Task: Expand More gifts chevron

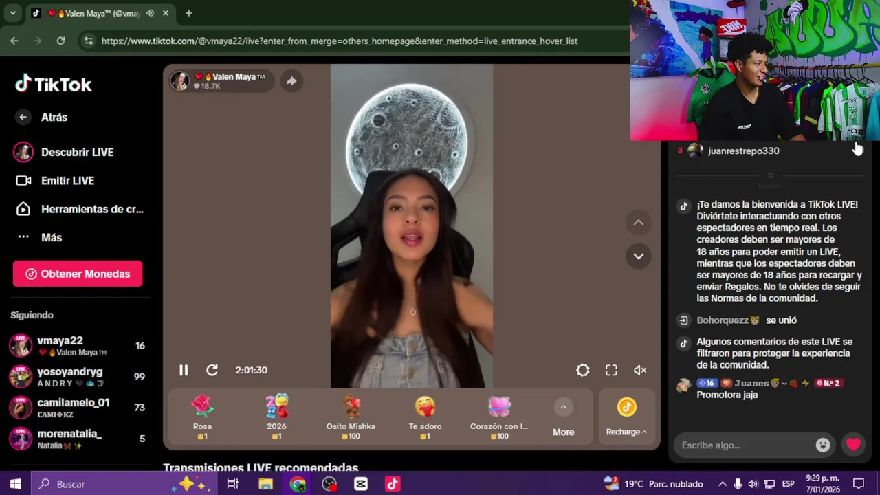Action: click(563, 407)
